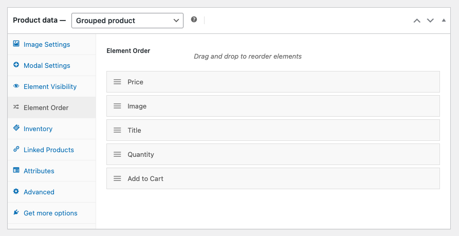Click the Modal Settings plus-circle icon
The width and height of the screenshot is (459, 236).
[x=16, y=65]
